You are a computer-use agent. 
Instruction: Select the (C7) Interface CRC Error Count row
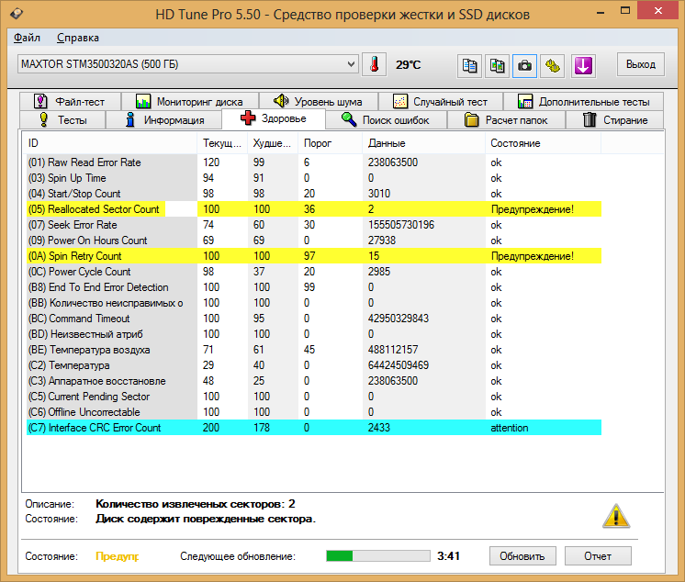[x=314, y=428]
